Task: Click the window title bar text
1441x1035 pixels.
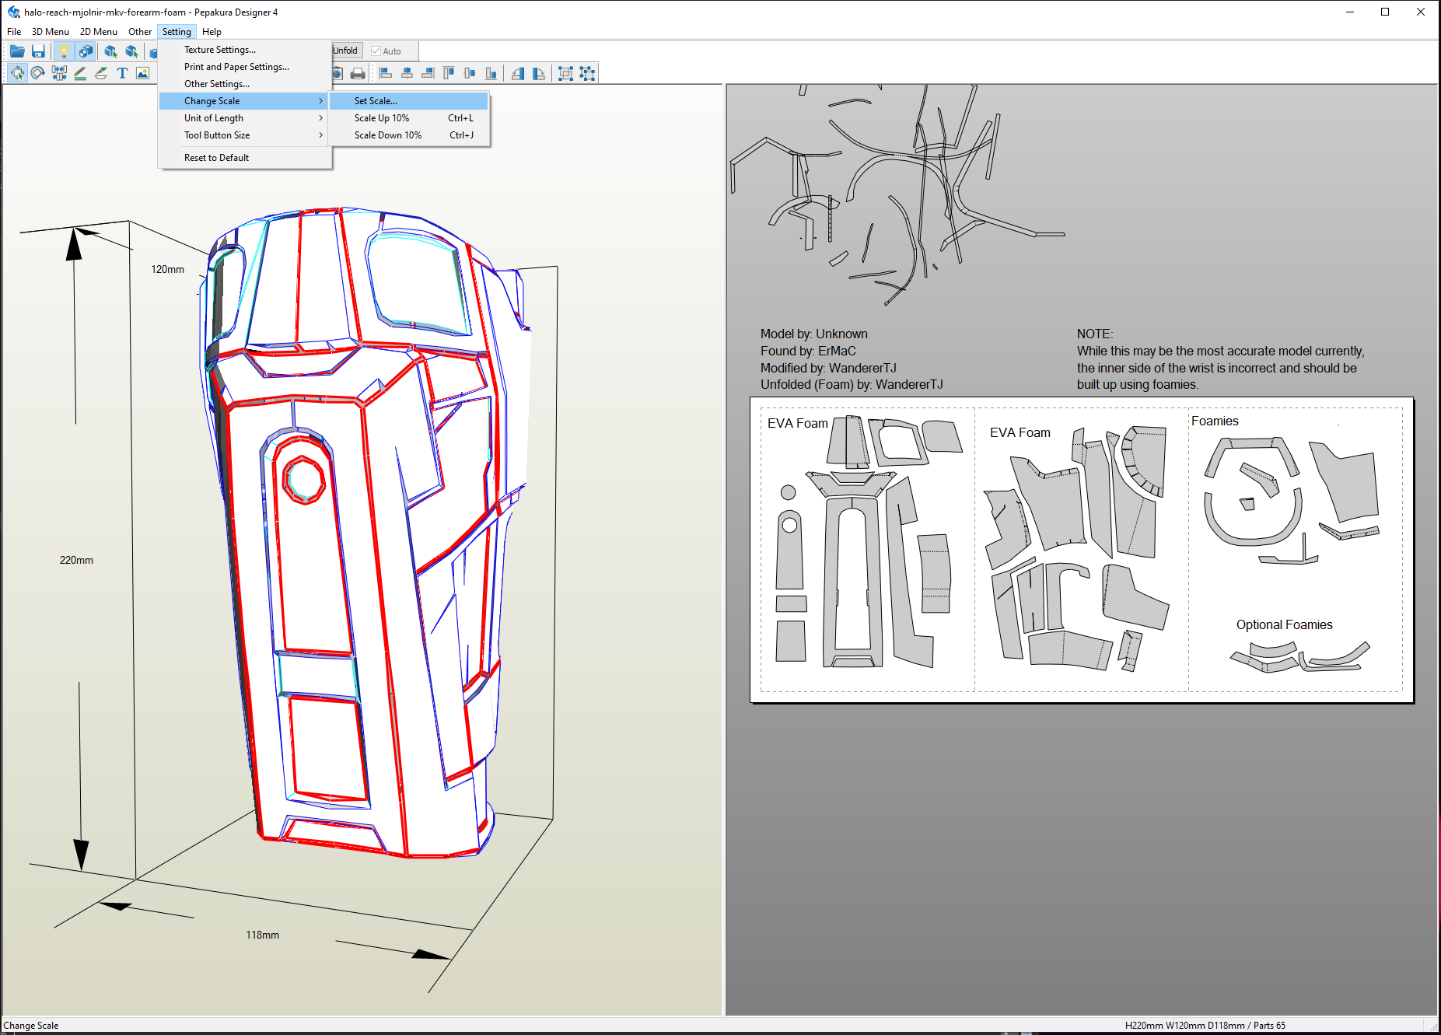Action: click(x=151, y=12)
